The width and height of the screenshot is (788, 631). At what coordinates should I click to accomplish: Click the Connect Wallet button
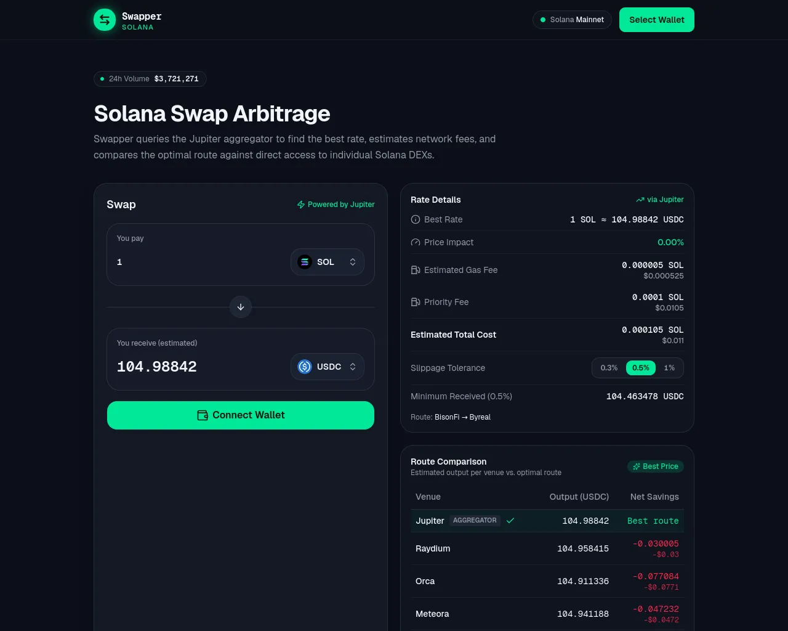tap(241, 415)
